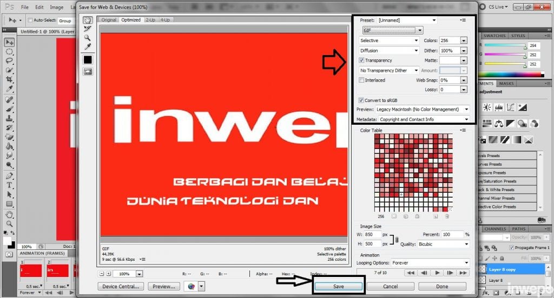The height and width of the screenshot is (298, 554).
Task: Select the History Brush tool
Action: click(10, 127)
